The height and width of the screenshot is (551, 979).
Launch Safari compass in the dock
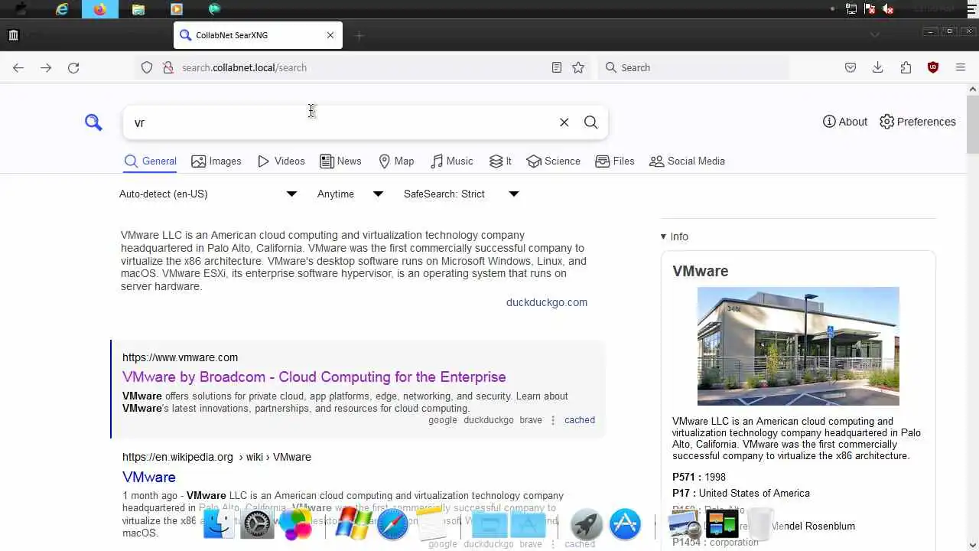pyautogui.click(x=392, y=525)
